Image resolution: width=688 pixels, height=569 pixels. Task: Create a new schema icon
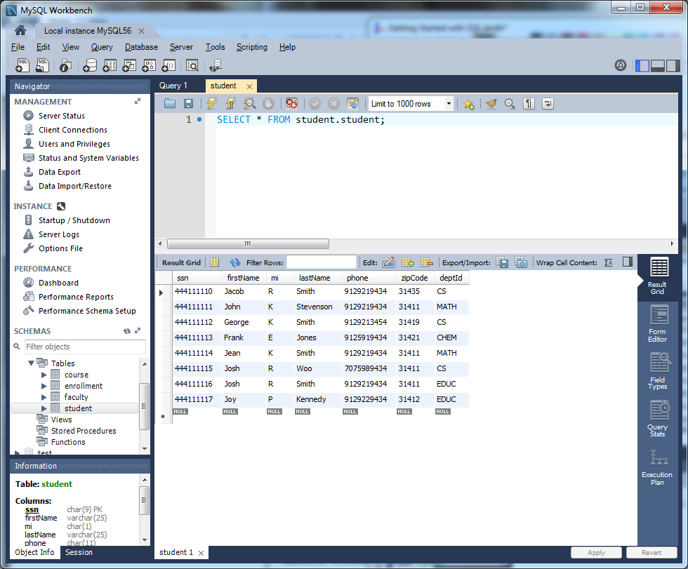tap(90, 65)
